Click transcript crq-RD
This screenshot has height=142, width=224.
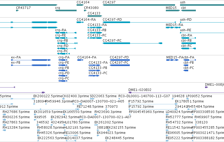(x=66, y=48)
